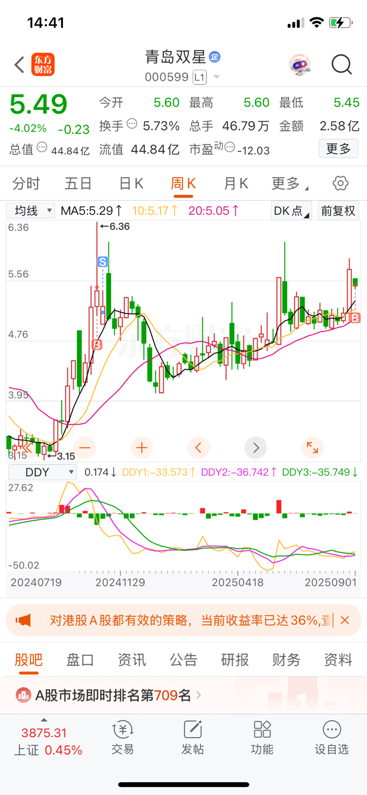Screen dimensions: 367x795
Task: Open the 东方财富 logo icon
Action: 43,65
